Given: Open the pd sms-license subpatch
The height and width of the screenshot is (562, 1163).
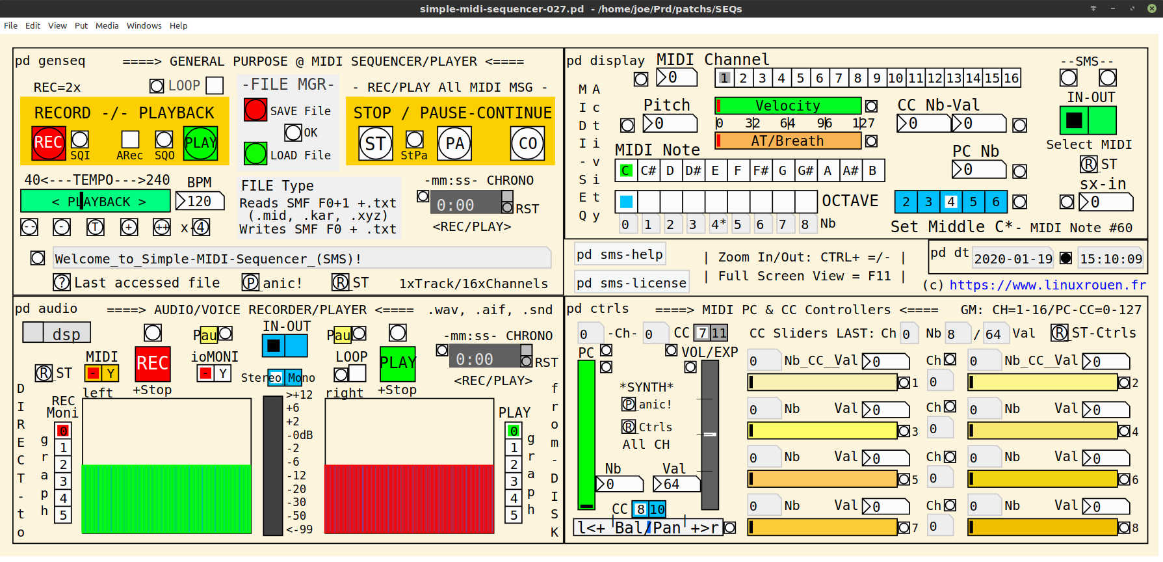Looking at the screenshot, I should tap(631, 283).
